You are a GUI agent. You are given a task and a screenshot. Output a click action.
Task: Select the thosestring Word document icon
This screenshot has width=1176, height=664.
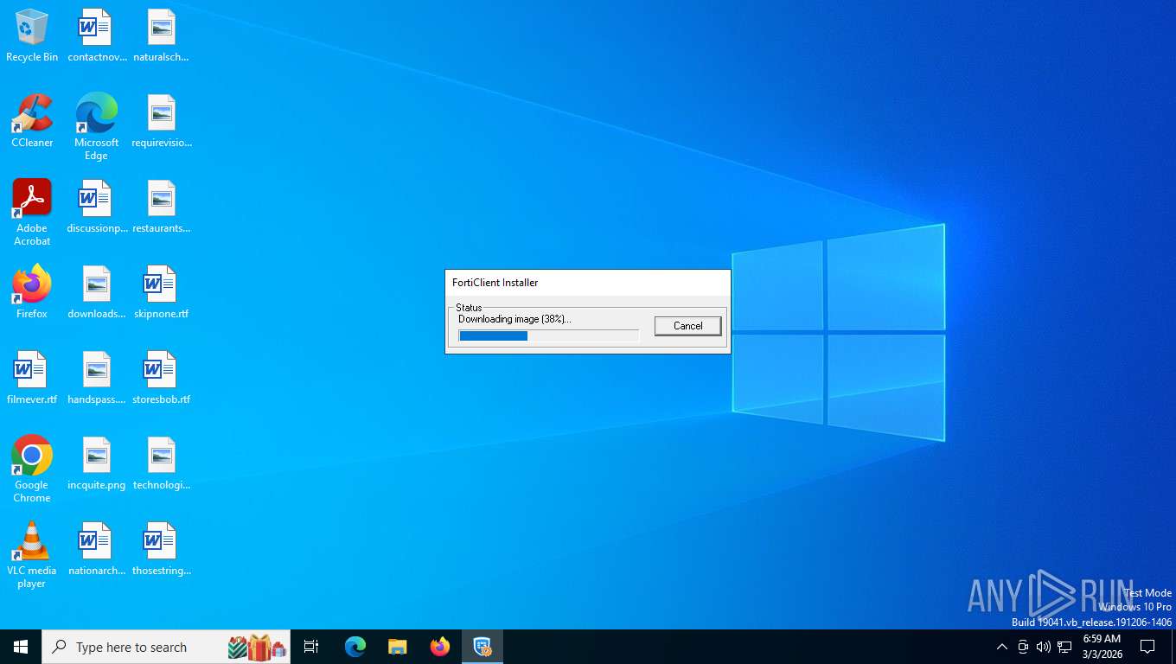click(162, 550)
